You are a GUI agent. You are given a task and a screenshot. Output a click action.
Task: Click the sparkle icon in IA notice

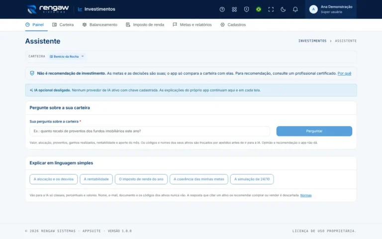[x=31, y=90]
